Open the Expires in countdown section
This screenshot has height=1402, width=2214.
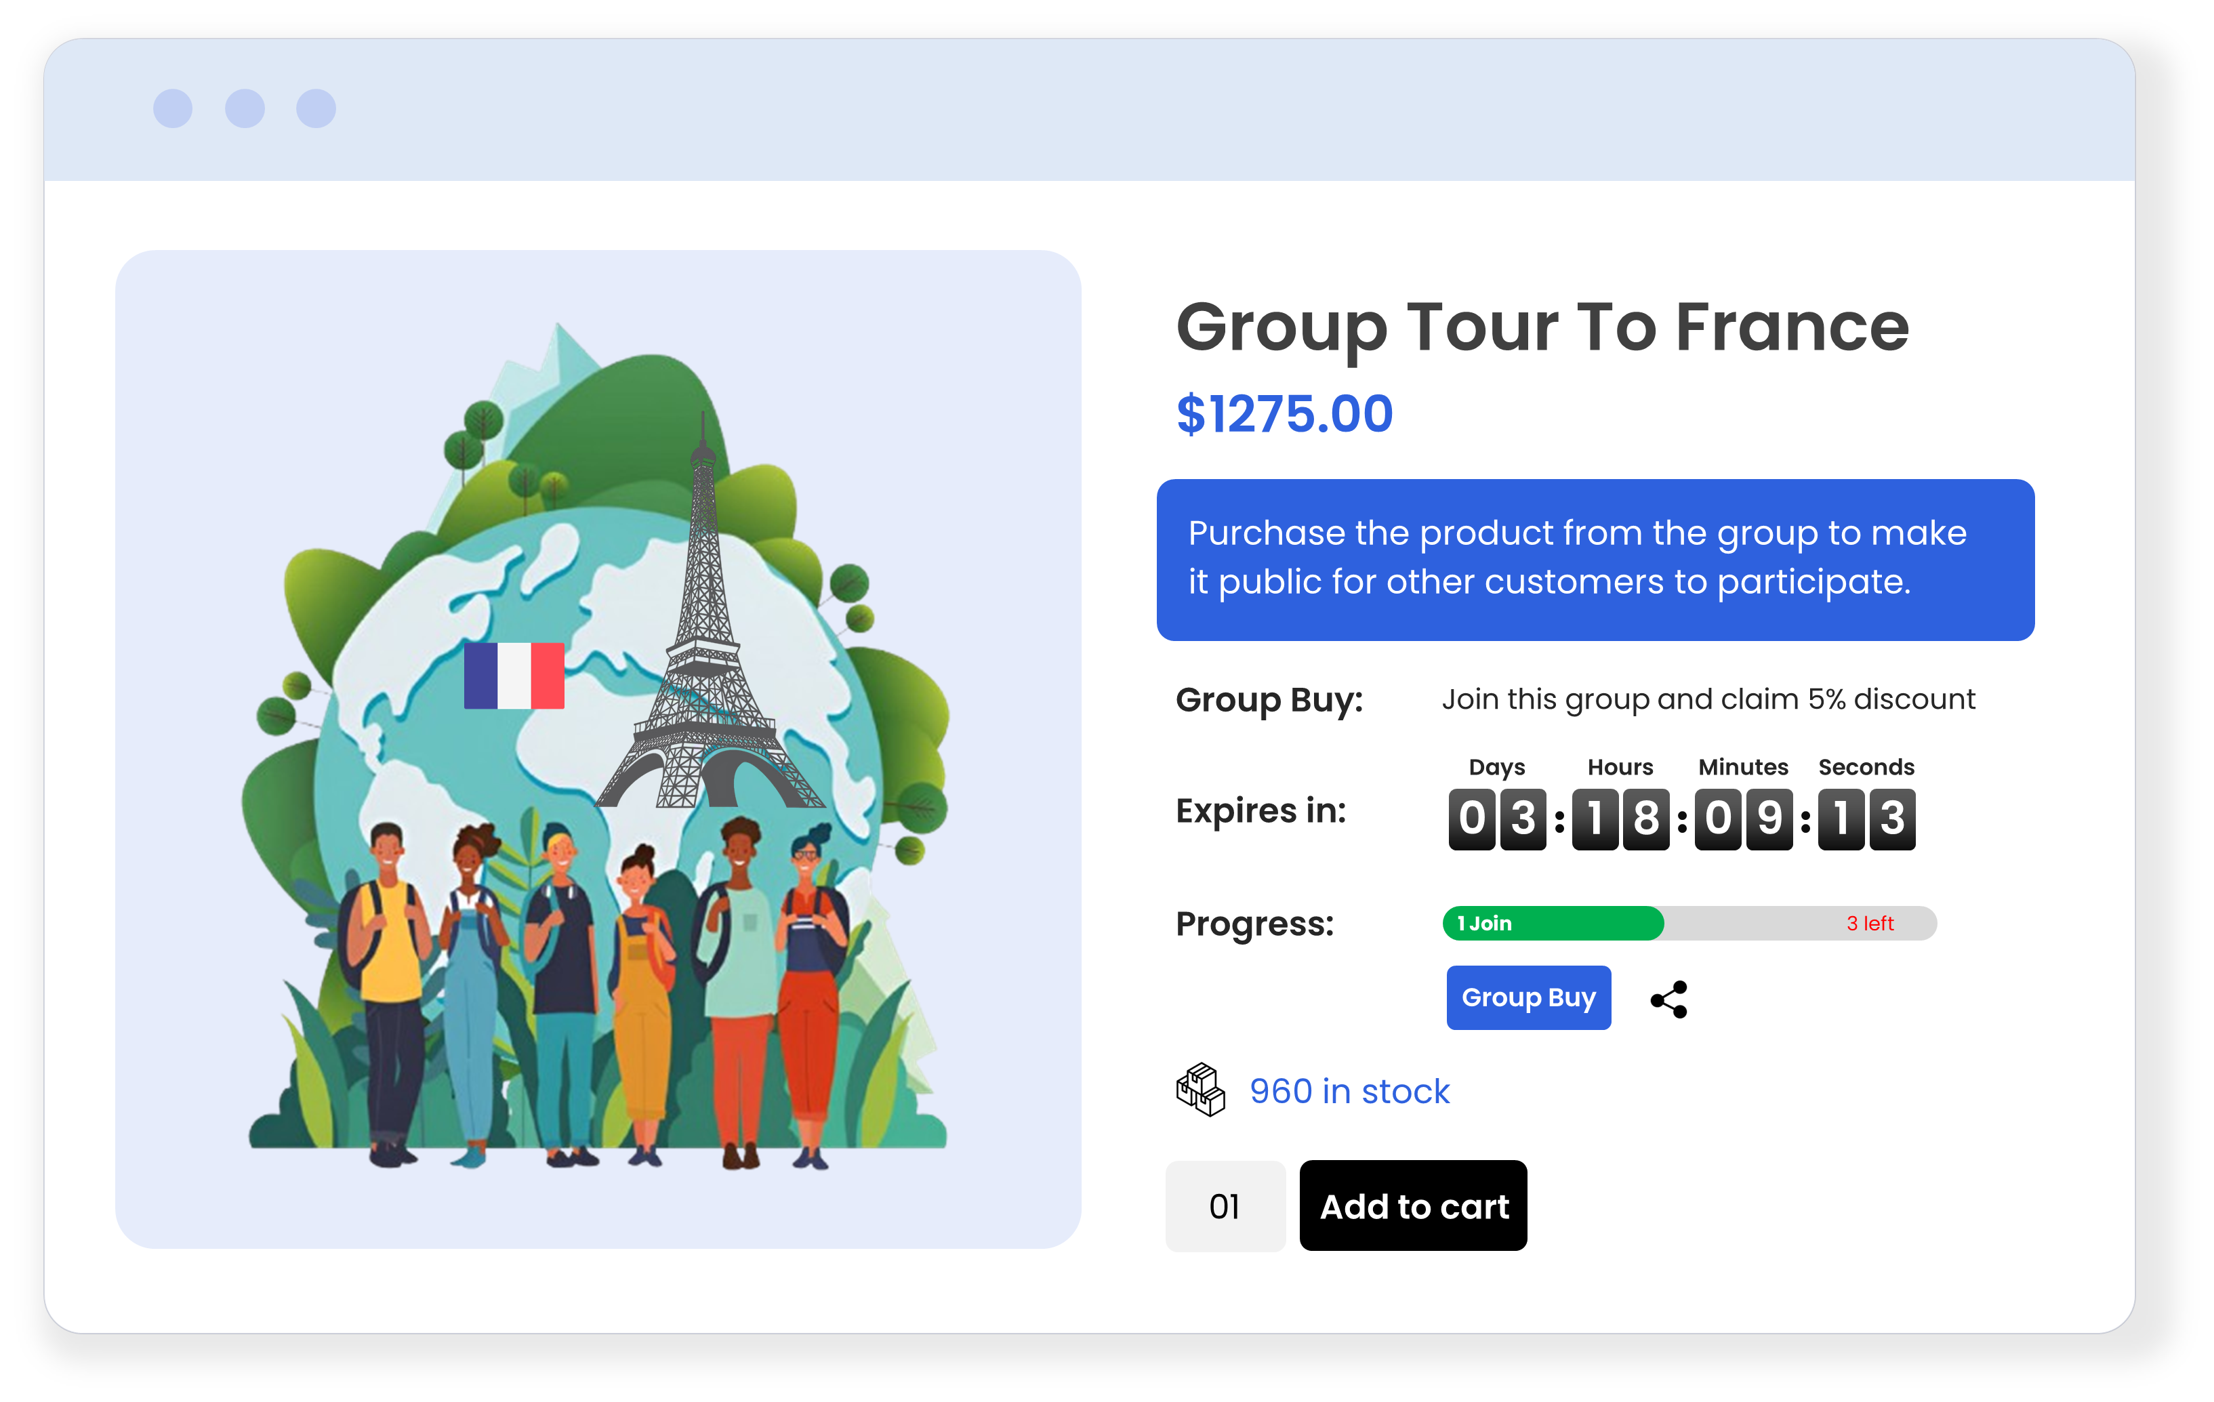click(x=1260, y=811)
